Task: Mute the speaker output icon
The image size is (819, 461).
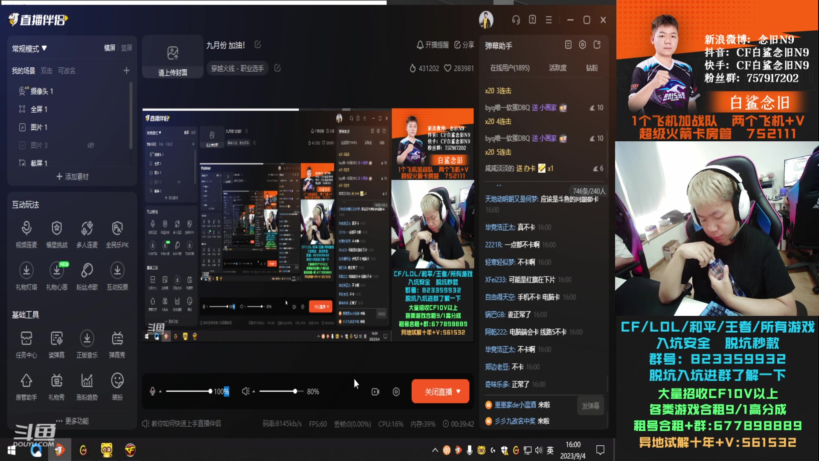Action: tap(245, 391)
